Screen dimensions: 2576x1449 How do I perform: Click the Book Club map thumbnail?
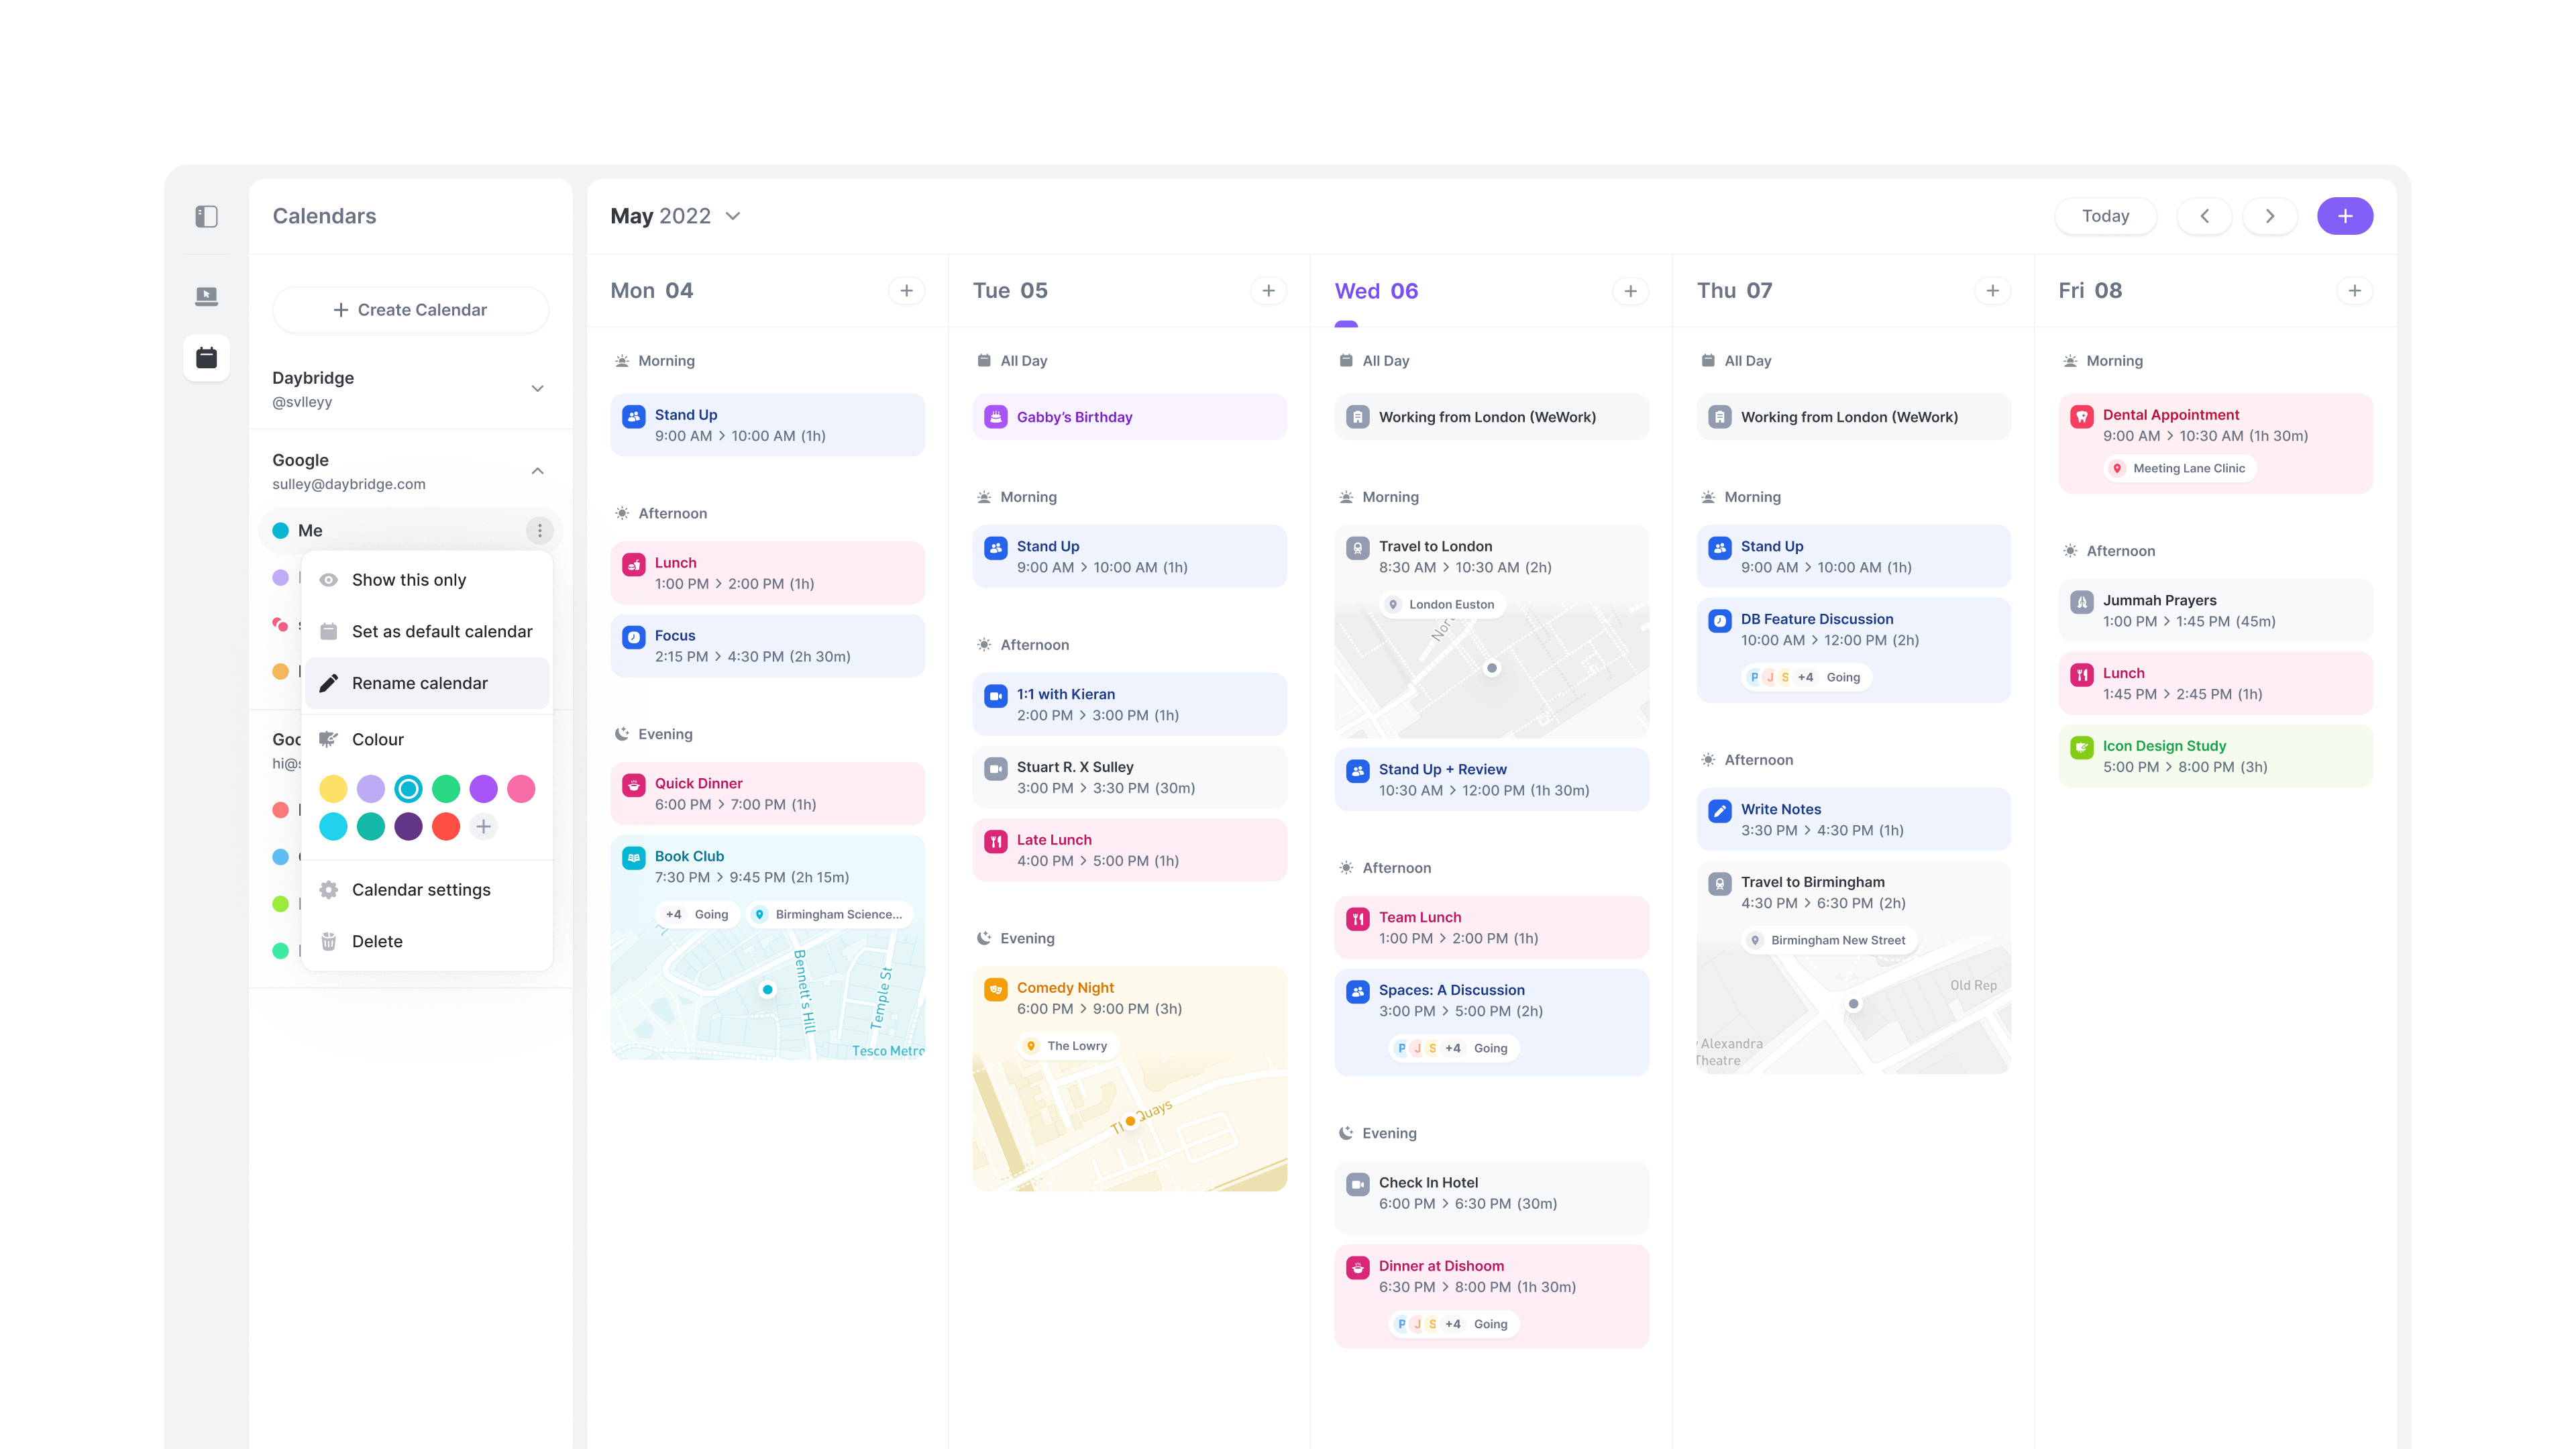767,994
